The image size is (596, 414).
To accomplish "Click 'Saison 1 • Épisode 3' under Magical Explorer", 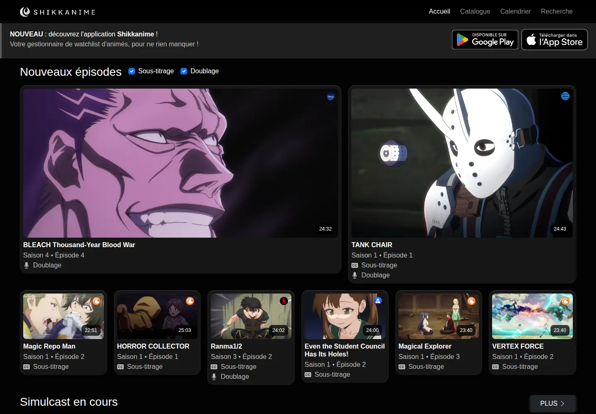I will 429,357.
